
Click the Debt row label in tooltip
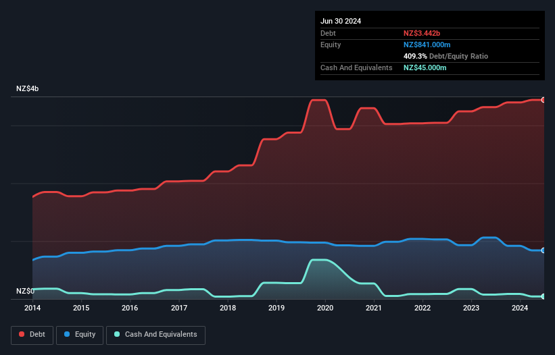point(328,33)
